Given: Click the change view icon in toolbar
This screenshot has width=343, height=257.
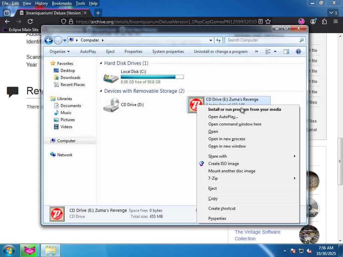Looking at the screenshot, I should click(268, 52).
